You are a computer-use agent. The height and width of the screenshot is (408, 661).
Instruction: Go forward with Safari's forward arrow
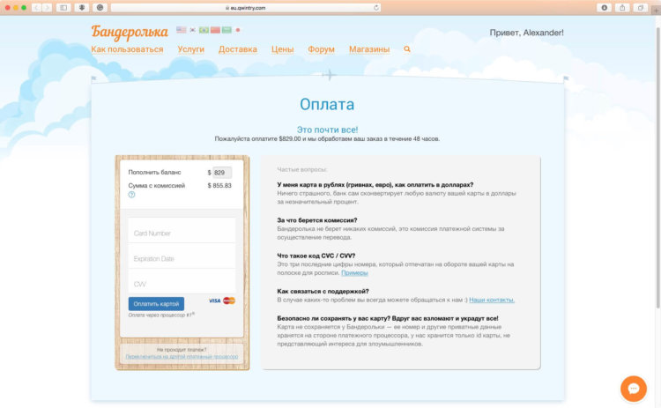[x=47, y=8]
